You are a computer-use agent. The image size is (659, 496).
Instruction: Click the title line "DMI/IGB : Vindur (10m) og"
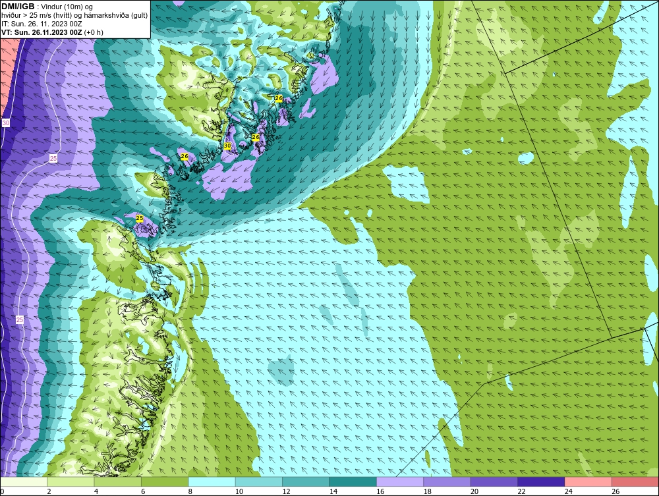pos(47,7)
